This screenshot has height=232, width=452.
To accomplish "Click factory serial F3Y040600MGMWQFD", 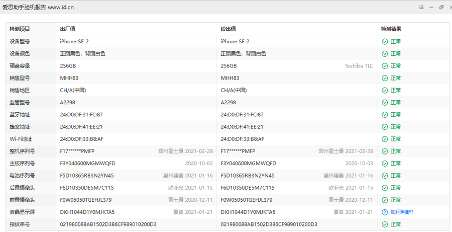I will (x=87, y=164).
